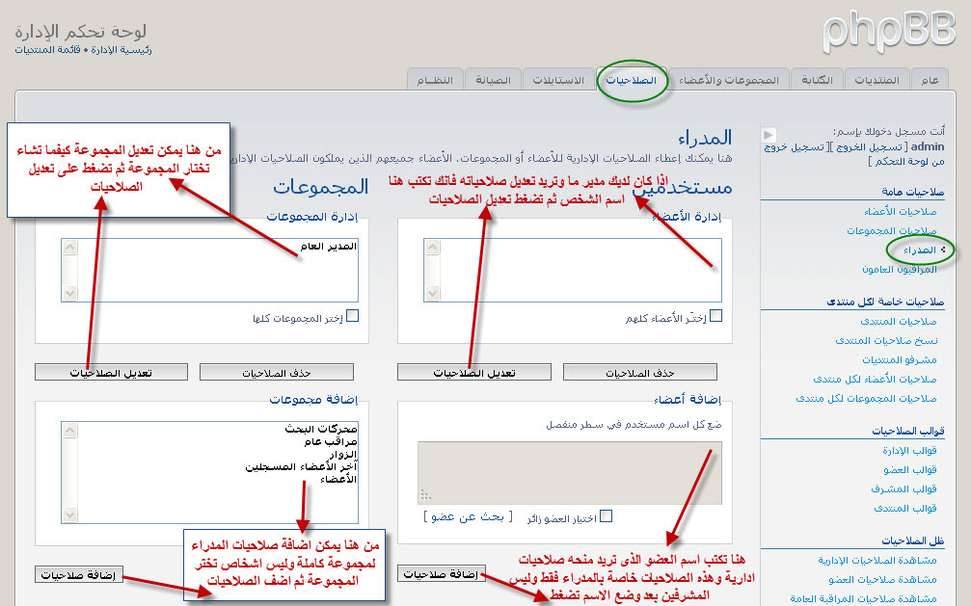Image resolution: width=971 pixels, height=606 pixels.
Task: Open the عام tab
Action: tap(930, 81)
